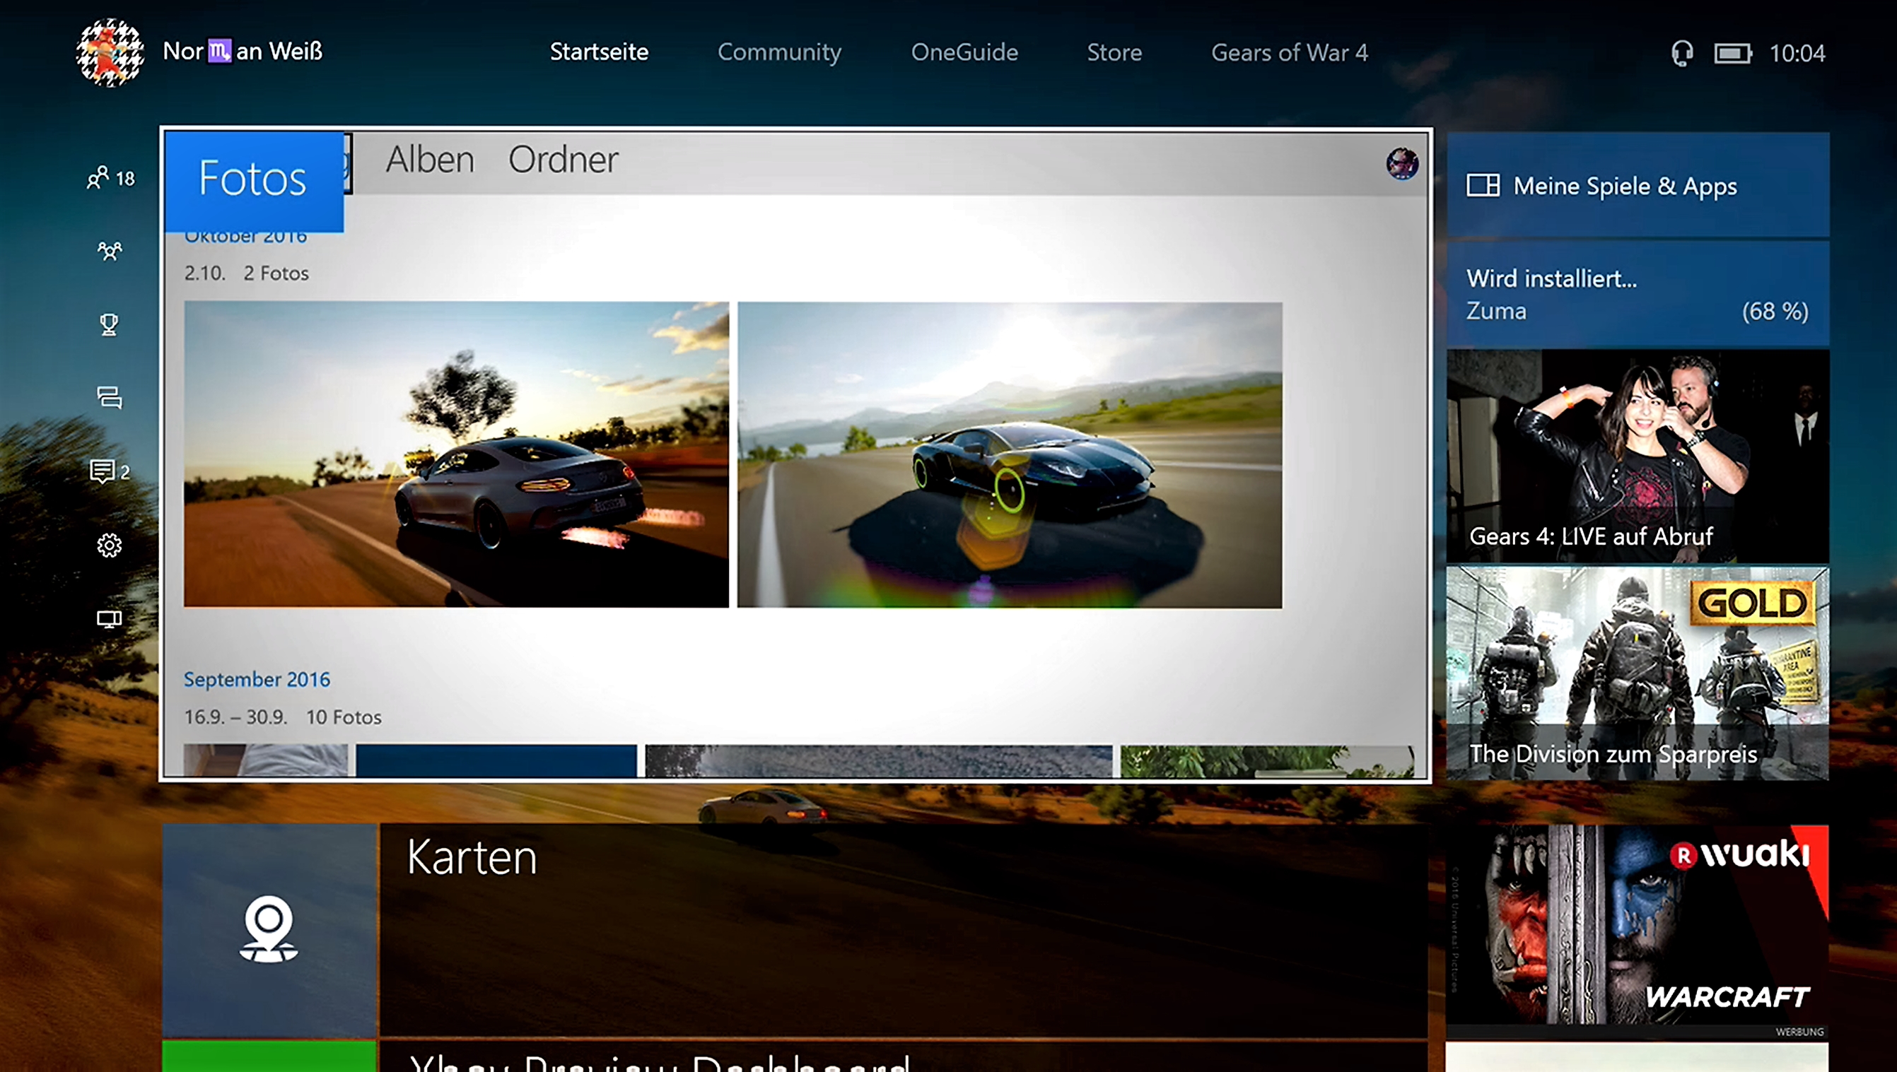Select the party icon in the sidebar
This screenshot has height=1072, width=1897.
(x=108, y=250)
